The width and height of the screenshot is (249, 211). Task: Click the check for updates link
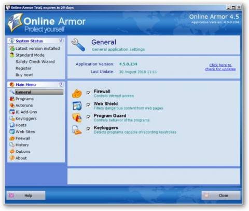220,67
